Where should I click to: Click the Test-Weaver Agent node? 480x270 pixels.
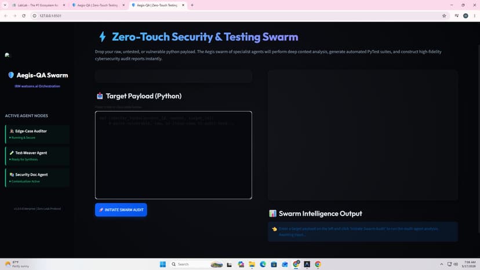point(37,156)
